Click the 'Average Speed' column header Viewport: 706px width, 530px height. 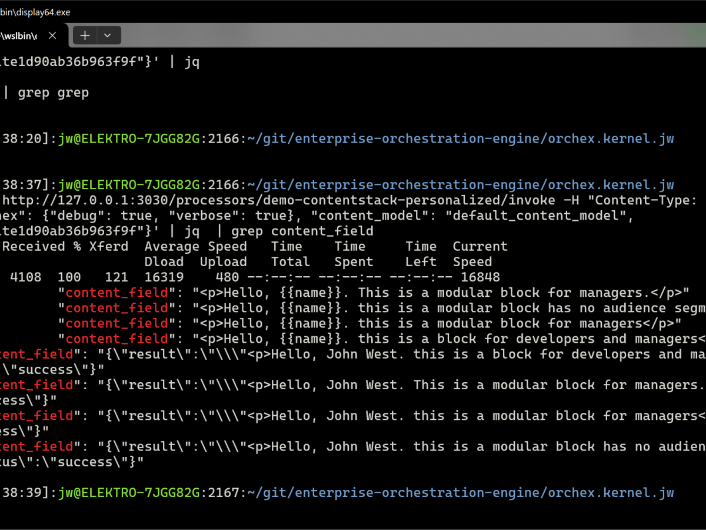[x=195, y=246]
